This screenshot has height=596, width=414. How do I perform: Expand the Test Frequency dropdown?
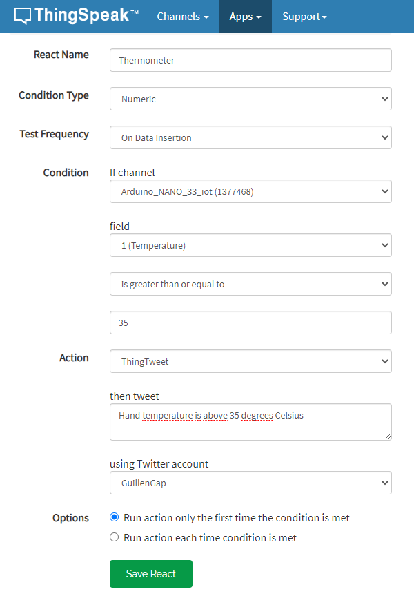[x=250, y=137]
